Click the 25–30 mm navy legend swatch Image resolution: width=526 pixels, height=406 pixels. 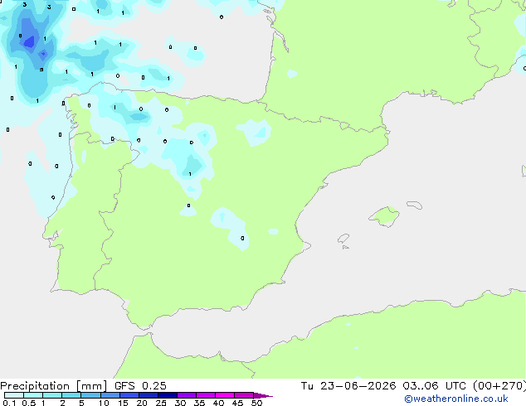pyautogui.click(x=168, y=395)
